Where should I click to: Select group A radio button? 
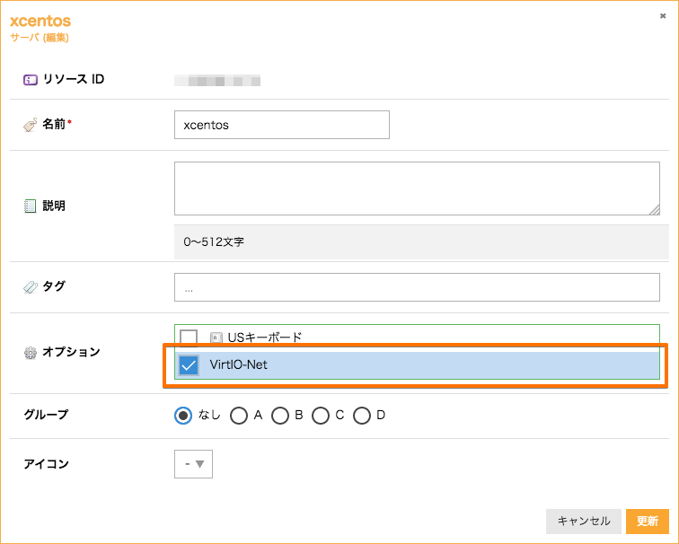pyautogui.click(x=239, y=415)
